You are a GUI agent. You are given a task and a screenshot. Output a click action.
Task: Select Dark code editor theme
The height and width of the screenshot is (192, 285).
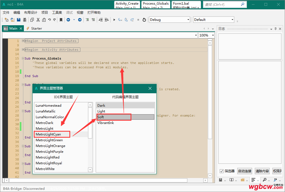point(125,105)
